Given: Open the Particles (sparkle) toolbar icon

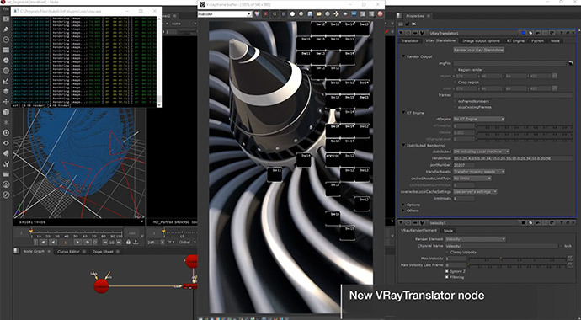Looking at the screenshot, I should click(6, 122).
